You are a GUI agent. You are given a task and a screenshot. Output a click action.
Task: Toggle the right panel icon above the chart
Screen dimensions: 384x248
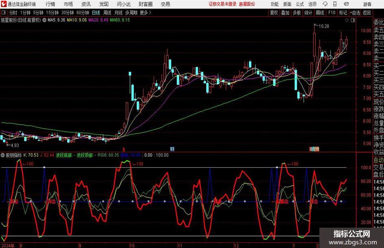coord(353,20)
